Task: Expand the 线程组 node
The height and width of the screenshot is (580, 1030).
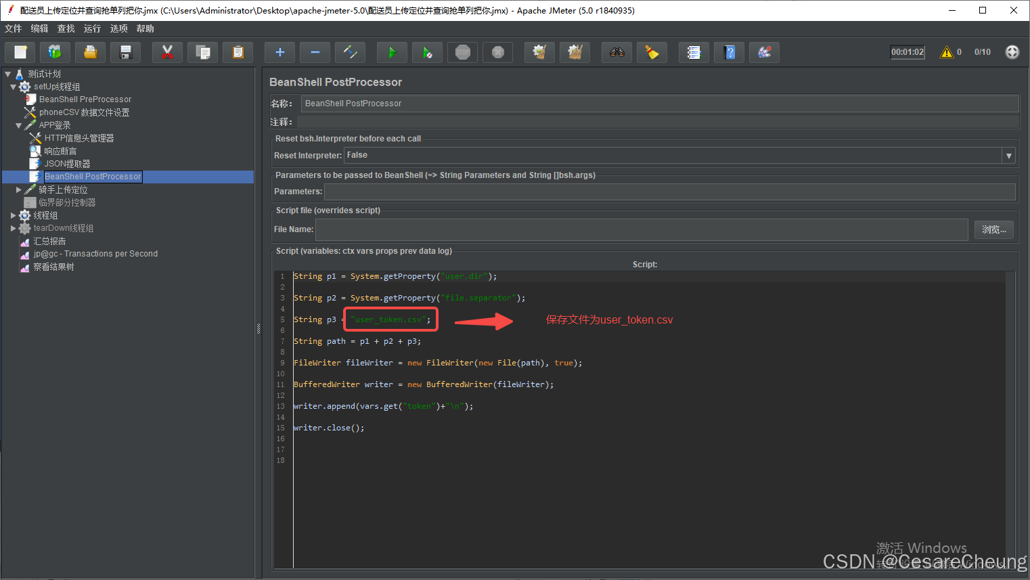Action: (13, 215)
